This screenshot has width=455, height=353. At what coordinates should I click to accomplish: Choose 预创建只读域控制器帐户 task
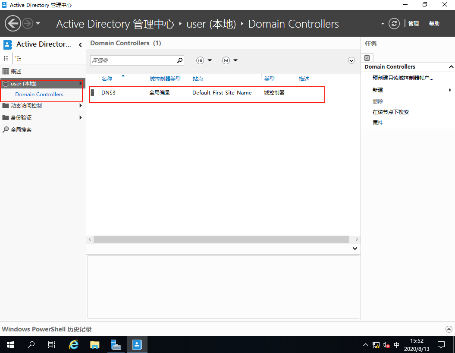pyautogui.click(x=403, y=78)
